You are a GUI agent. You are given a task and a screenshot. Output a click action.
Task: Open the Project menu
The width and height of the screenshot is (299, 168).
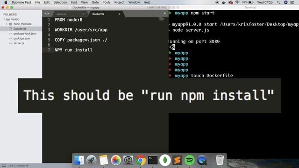pos(120,2)
